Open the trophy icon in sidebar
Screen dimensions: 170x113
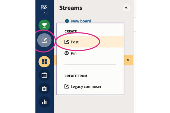tap(44, 25)
